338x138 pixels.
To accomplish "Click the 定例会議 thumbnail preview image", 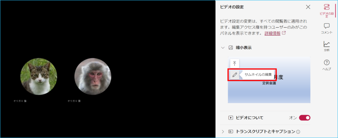I will pyautogui.click(x=269, y=80).
